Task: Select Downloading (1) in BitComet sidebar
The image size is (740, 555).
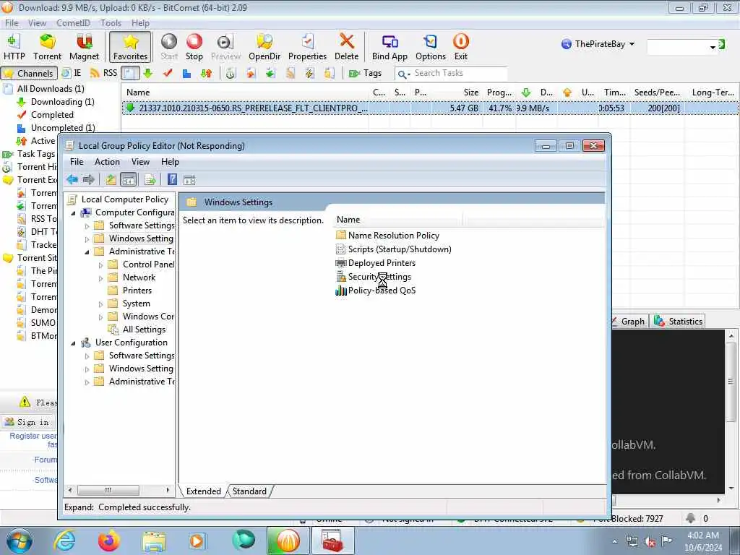Action: pyautogui.click(x=62, y=101)
